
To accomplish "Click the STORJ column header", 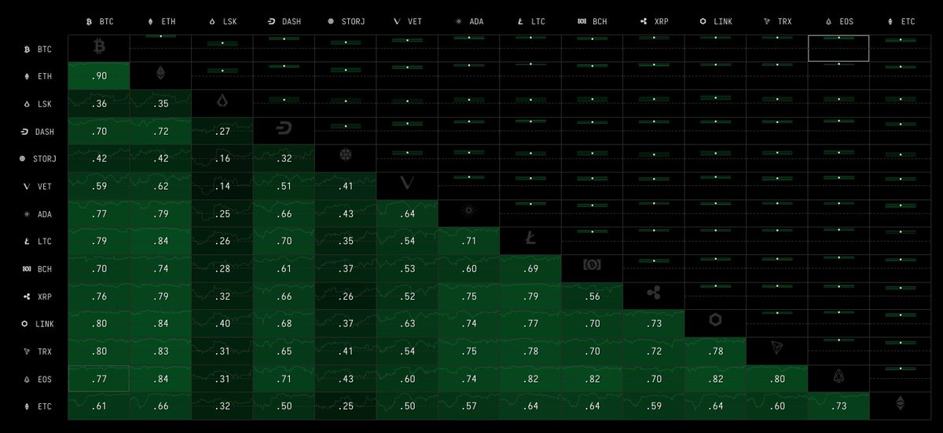I will (346, 21).
